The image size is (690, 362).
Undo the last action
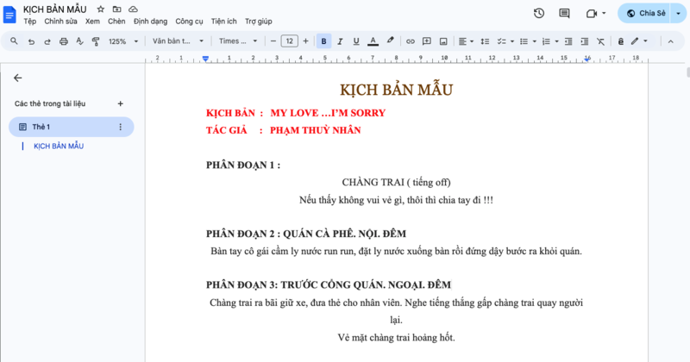31,41
